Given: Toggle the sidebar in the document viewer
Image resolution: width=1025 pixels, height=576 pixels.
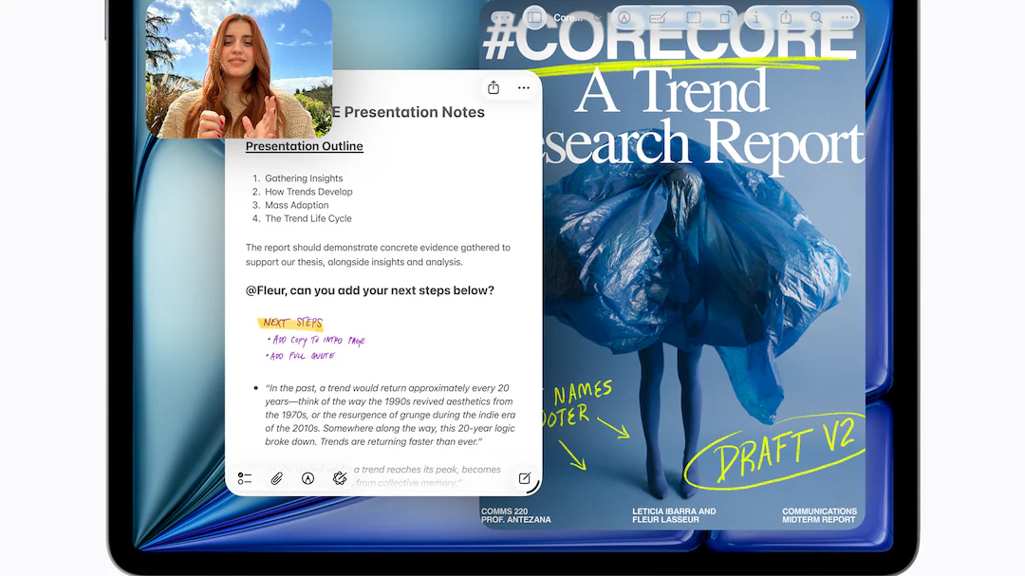Looking at the screenshot, I should point(534,18).
